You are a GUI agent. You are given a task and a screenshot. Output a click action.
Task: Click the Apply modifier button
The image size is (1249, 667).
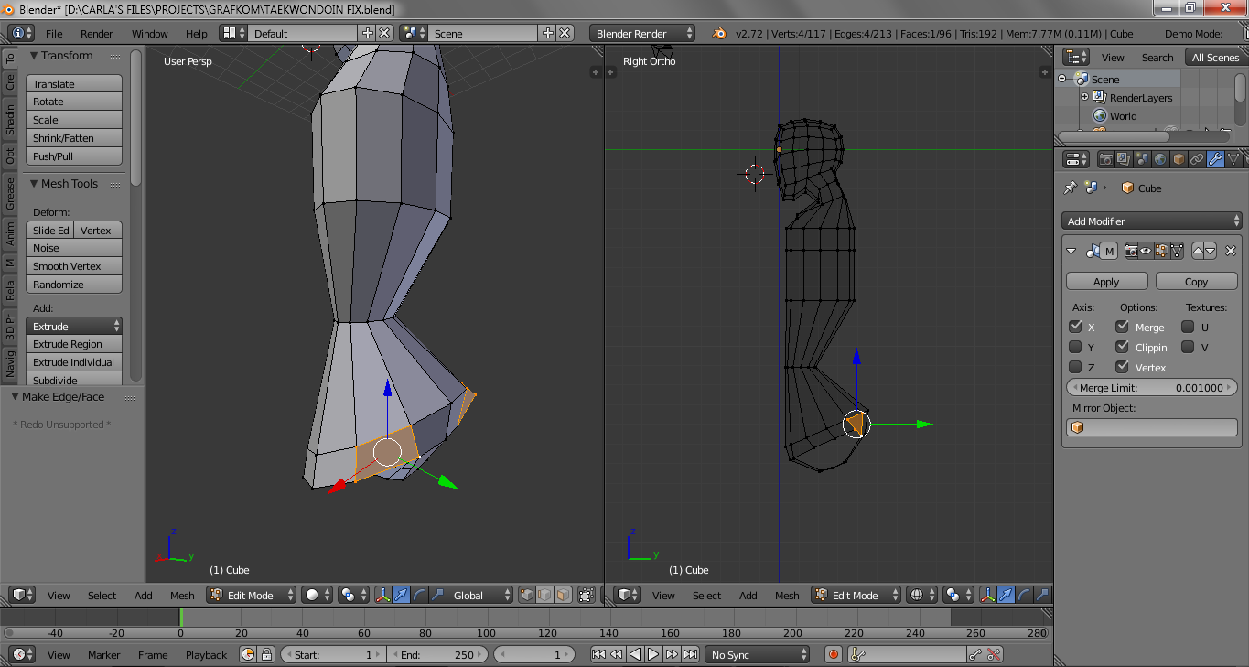[x=1106, y=282]
